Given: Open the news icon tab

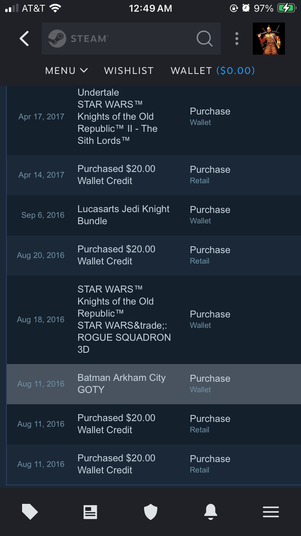Looking at the screenshot, I should point(90,512).
